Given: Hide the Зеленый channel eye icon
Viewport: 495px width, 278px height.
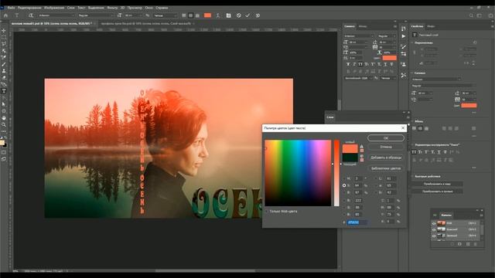Looking at the screenshot, I should tap(434, 236).
